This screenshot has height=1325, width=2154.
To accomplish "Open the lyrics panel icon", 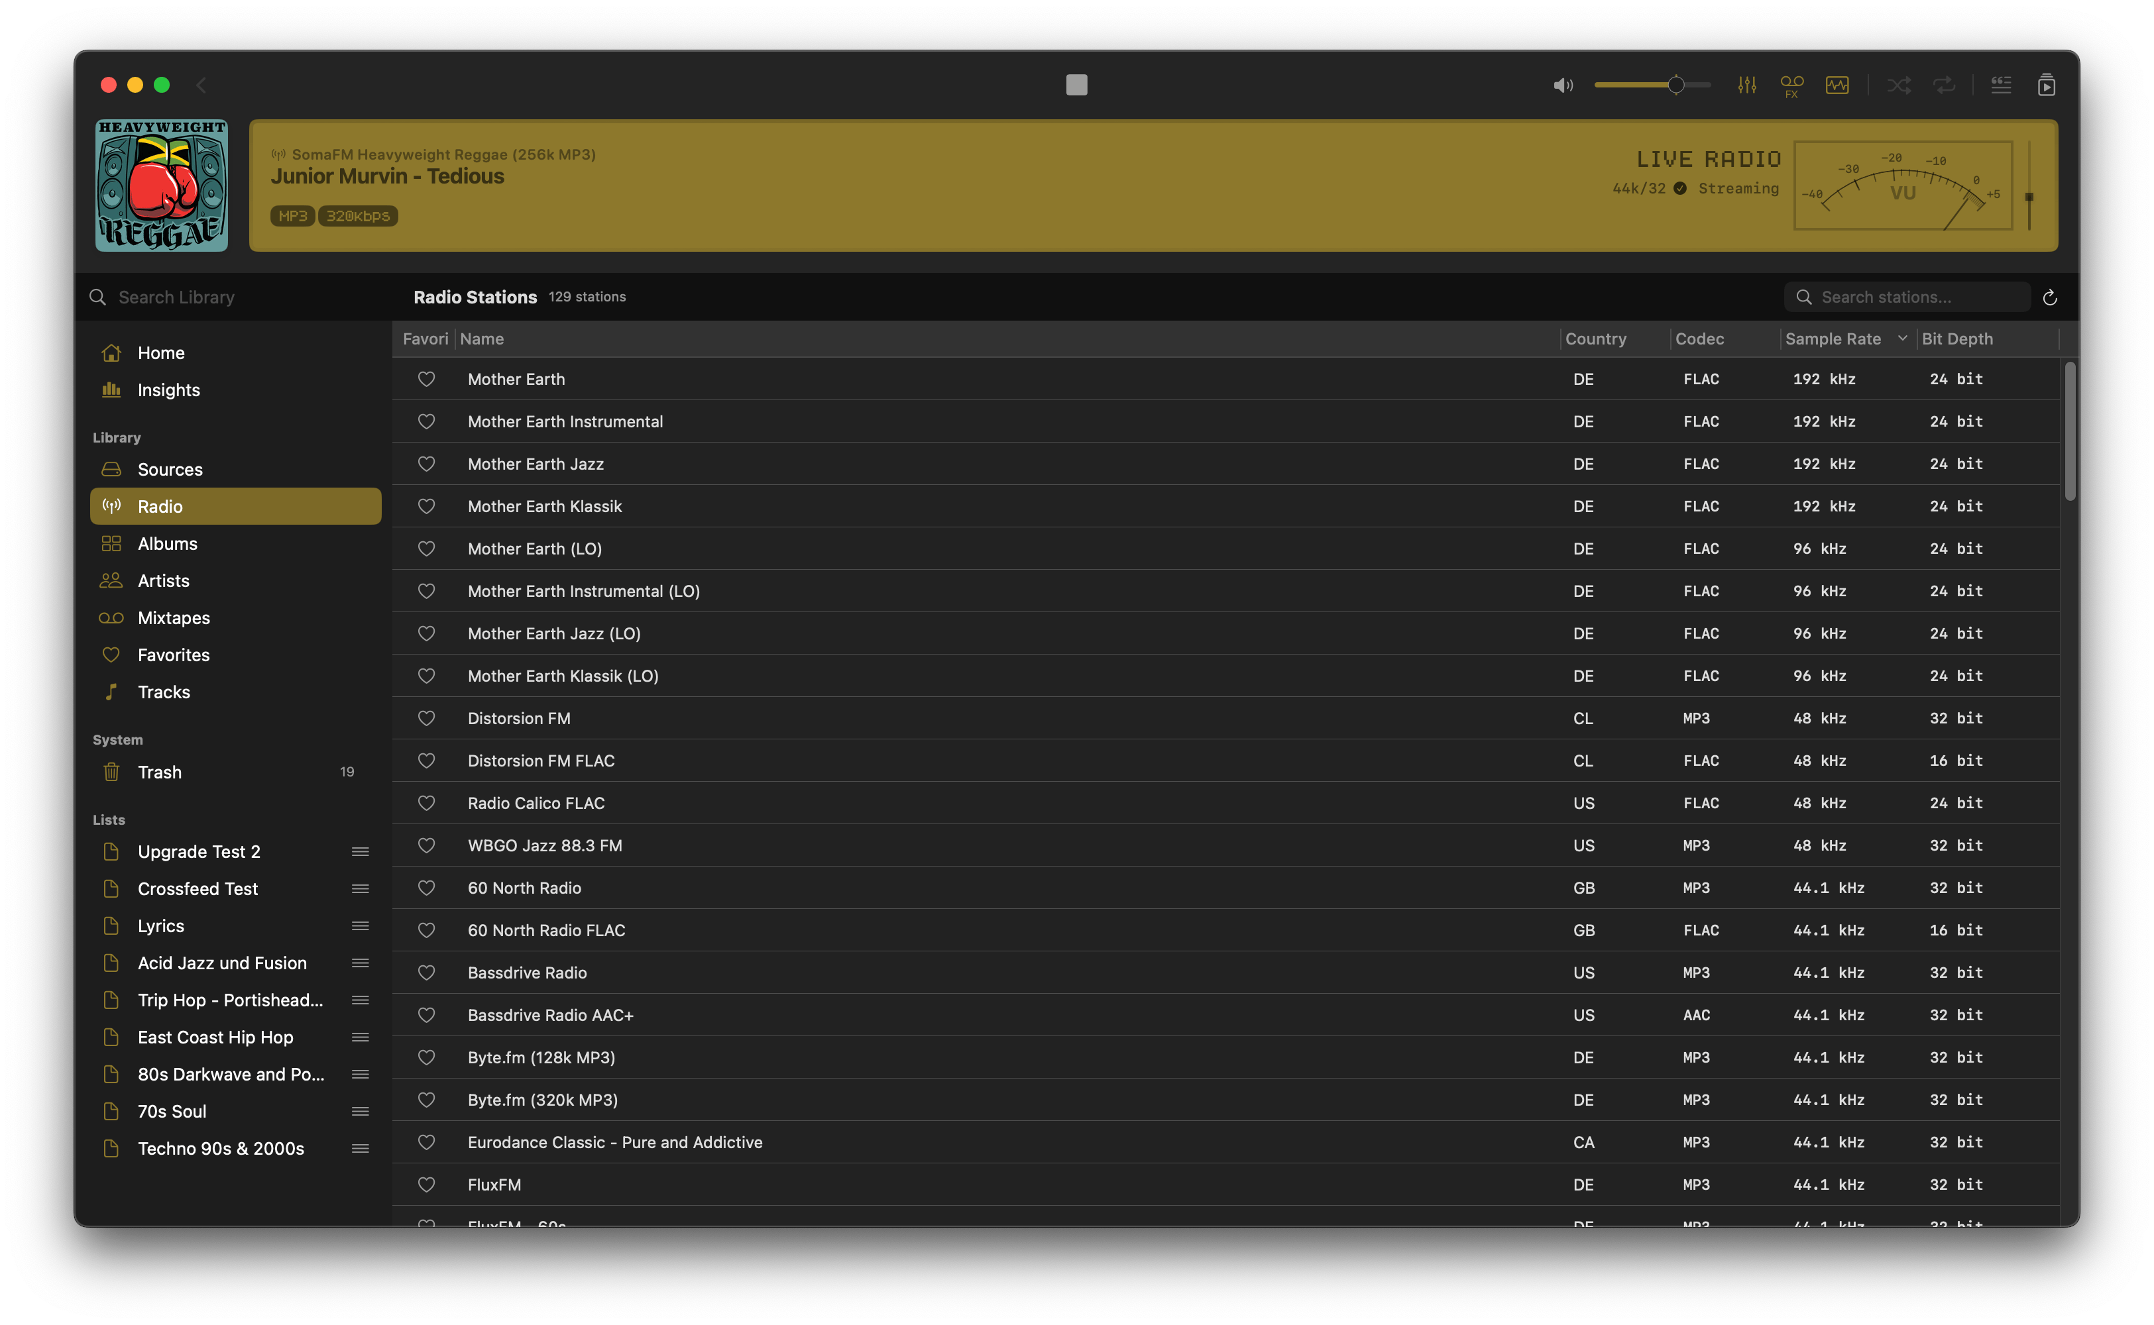I will pos(2001,85).
